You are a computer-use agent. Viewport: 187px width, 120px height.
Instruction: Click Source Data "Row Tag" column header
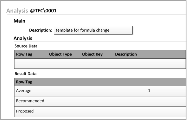24,54
